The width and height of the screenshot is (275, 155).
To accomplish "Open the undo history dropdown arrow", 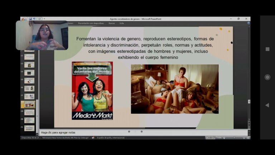I will 36,19.
